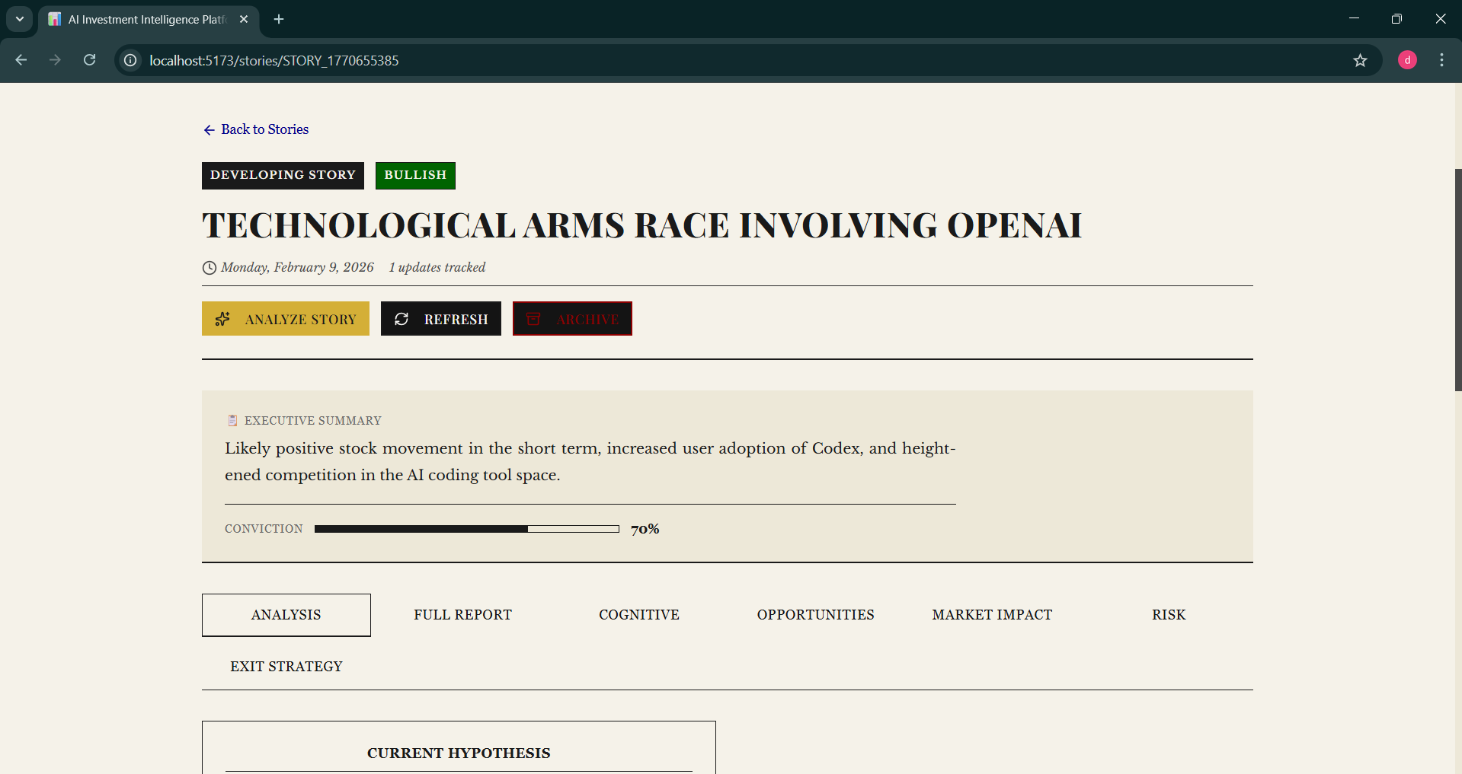Click the story headline about OpenAI

point(641,226)
